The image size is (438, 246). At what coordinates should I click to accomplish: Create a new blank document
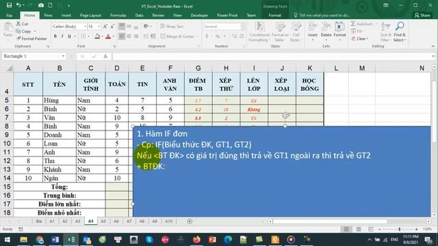50,5
